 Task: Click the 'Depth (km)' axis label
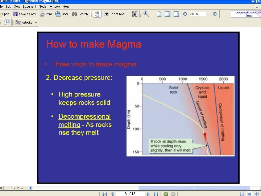click(128, 119)
